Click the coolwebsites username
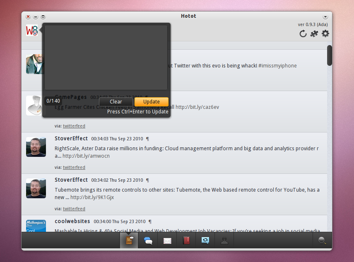Screen dimensions: 354x262 pos(72,221)
